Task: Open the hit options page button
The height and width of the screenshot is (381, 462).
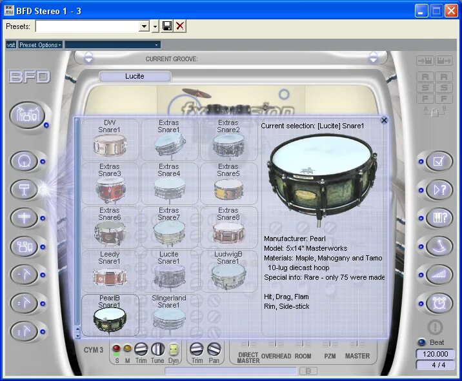Action: pyautogui.click(x=439, y=246)
